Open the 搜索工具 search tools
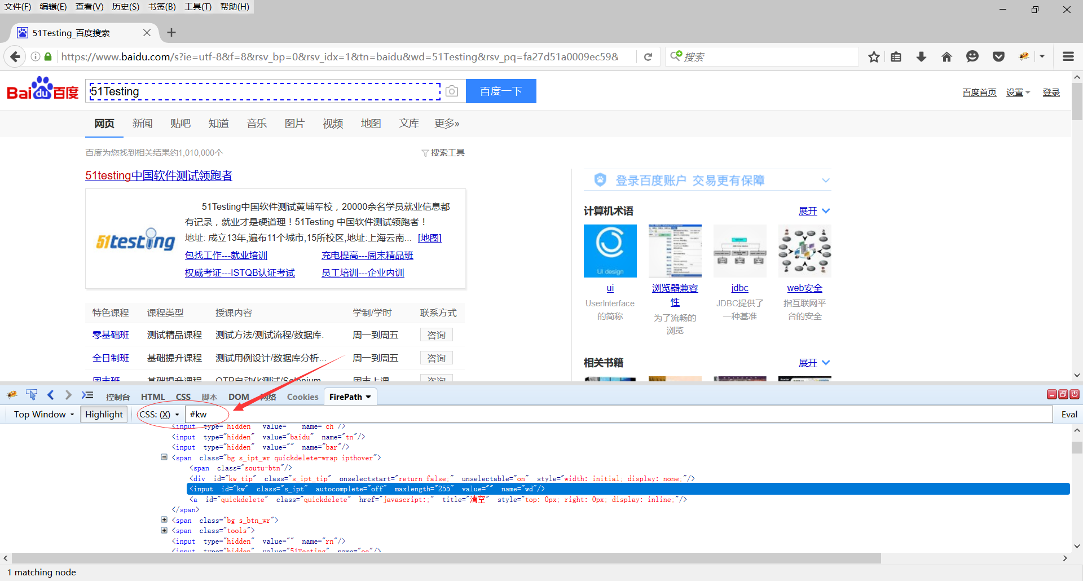The width and height of the screenshot is (1083, 581). tap(443, 153)
